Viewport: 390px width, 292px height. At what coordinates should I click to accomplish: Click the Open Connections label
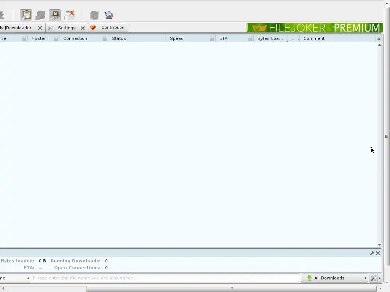77,268
